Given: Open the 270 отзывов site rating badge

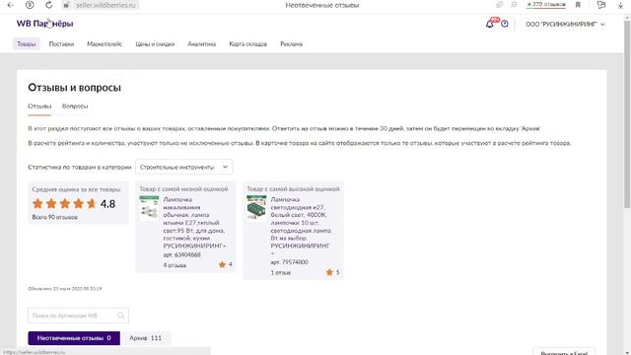Looking at the screenshot, I should click(x=545, y=4).
